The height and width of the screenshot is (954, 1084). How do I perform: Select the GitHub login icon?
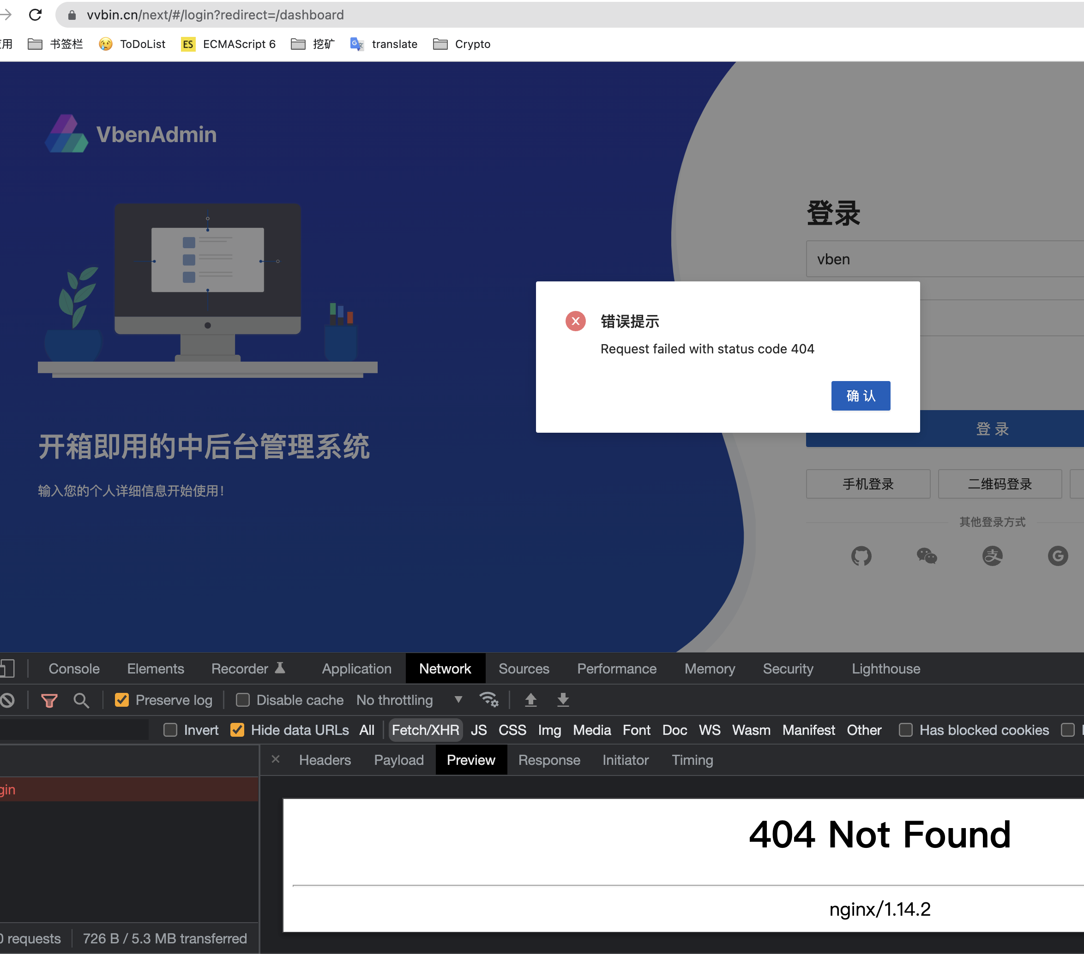pyautogui.click(x=861, y=556)
